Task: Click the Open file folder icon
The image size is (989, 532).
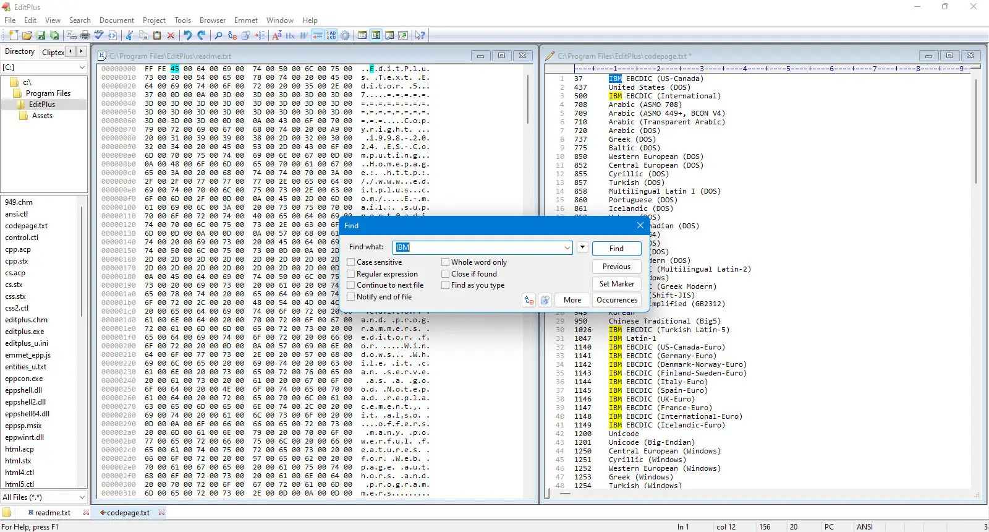Action: coord(27,35)
